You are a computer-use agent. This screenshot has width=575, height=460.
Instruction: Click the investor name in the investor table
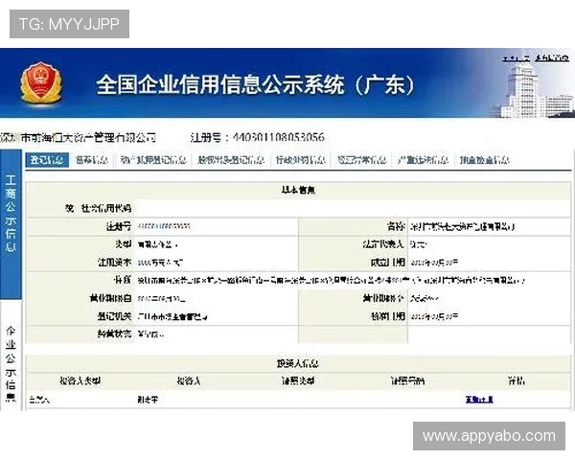[x=148, y=400]
